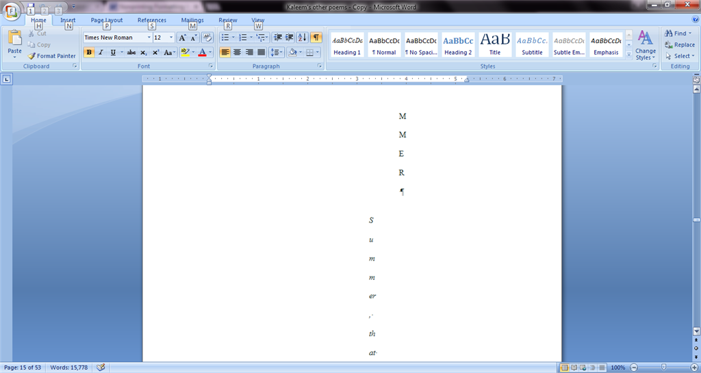The image size is (701, 373).
Task: Click the borders grid icon
Action: coord(309,52)
